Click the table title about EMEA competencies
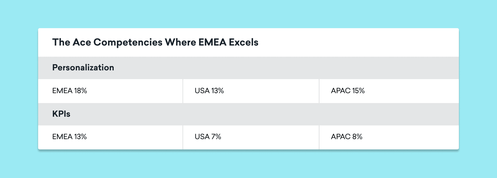This screenshot has width=497, height=178. (155, 42)
